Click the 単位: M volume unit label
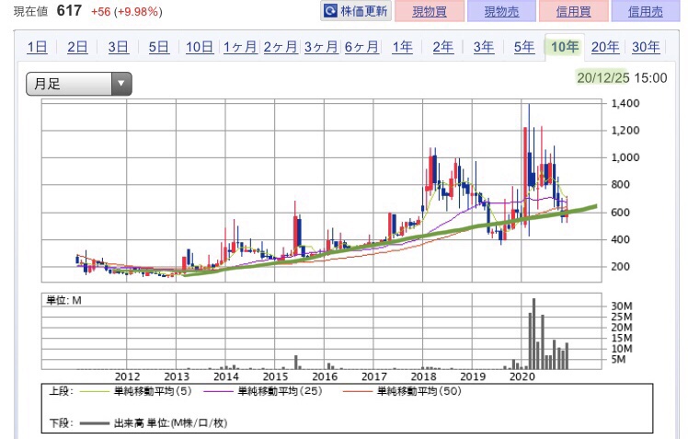This screenshot has height=439, width=688. [64, 300]
